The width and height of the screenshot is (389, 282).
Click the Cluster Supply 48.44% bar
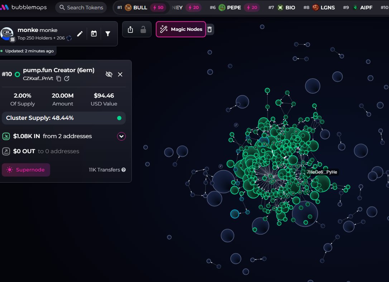point(64,118)
